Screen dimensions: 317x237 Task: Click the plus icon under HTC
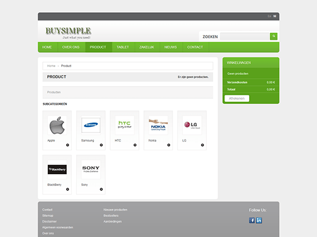[x=135, y=145]
